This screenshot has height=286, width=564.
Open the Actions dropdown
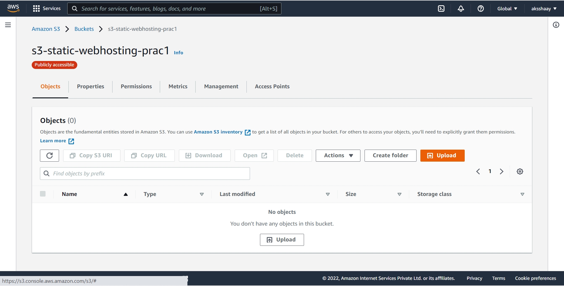coord(338,155)
